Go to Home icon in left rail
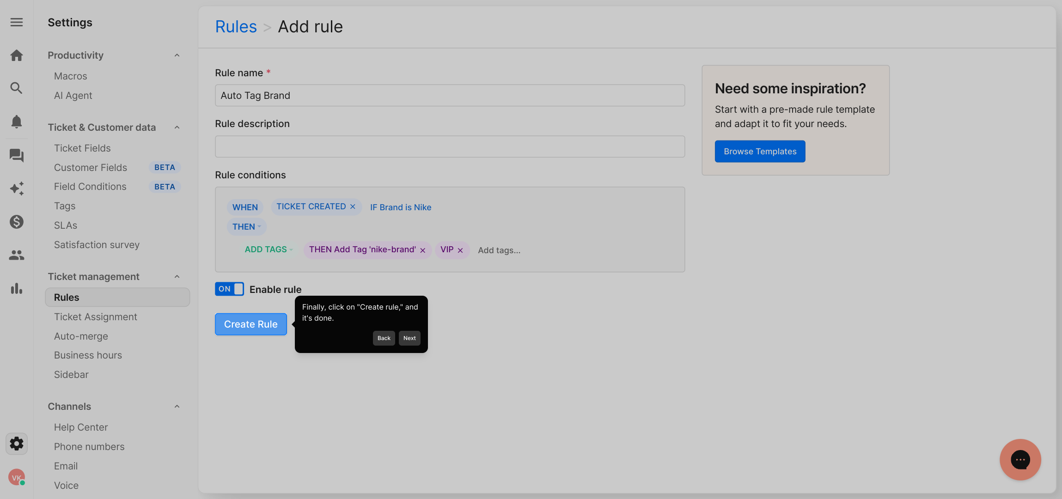1062x499 pixels. 17,55
